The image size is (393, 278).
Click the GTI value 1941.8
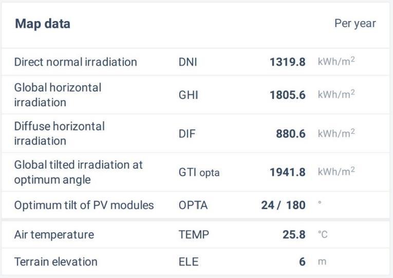(x=287, y=173)
